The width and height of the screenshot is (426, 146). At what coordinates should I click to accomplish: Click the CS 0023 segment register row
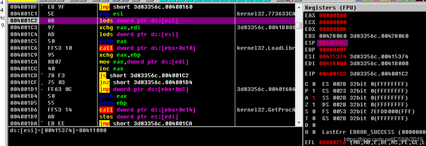[x=365, y=90]
